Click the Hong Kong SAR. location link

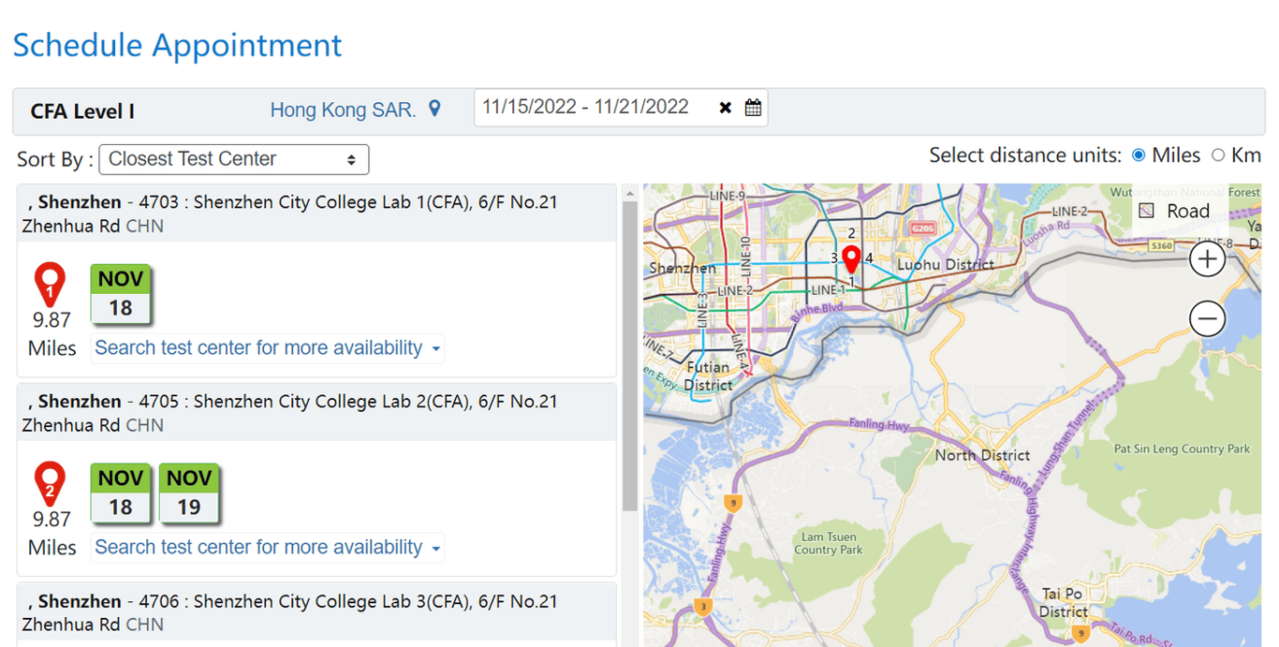point(343,110)
